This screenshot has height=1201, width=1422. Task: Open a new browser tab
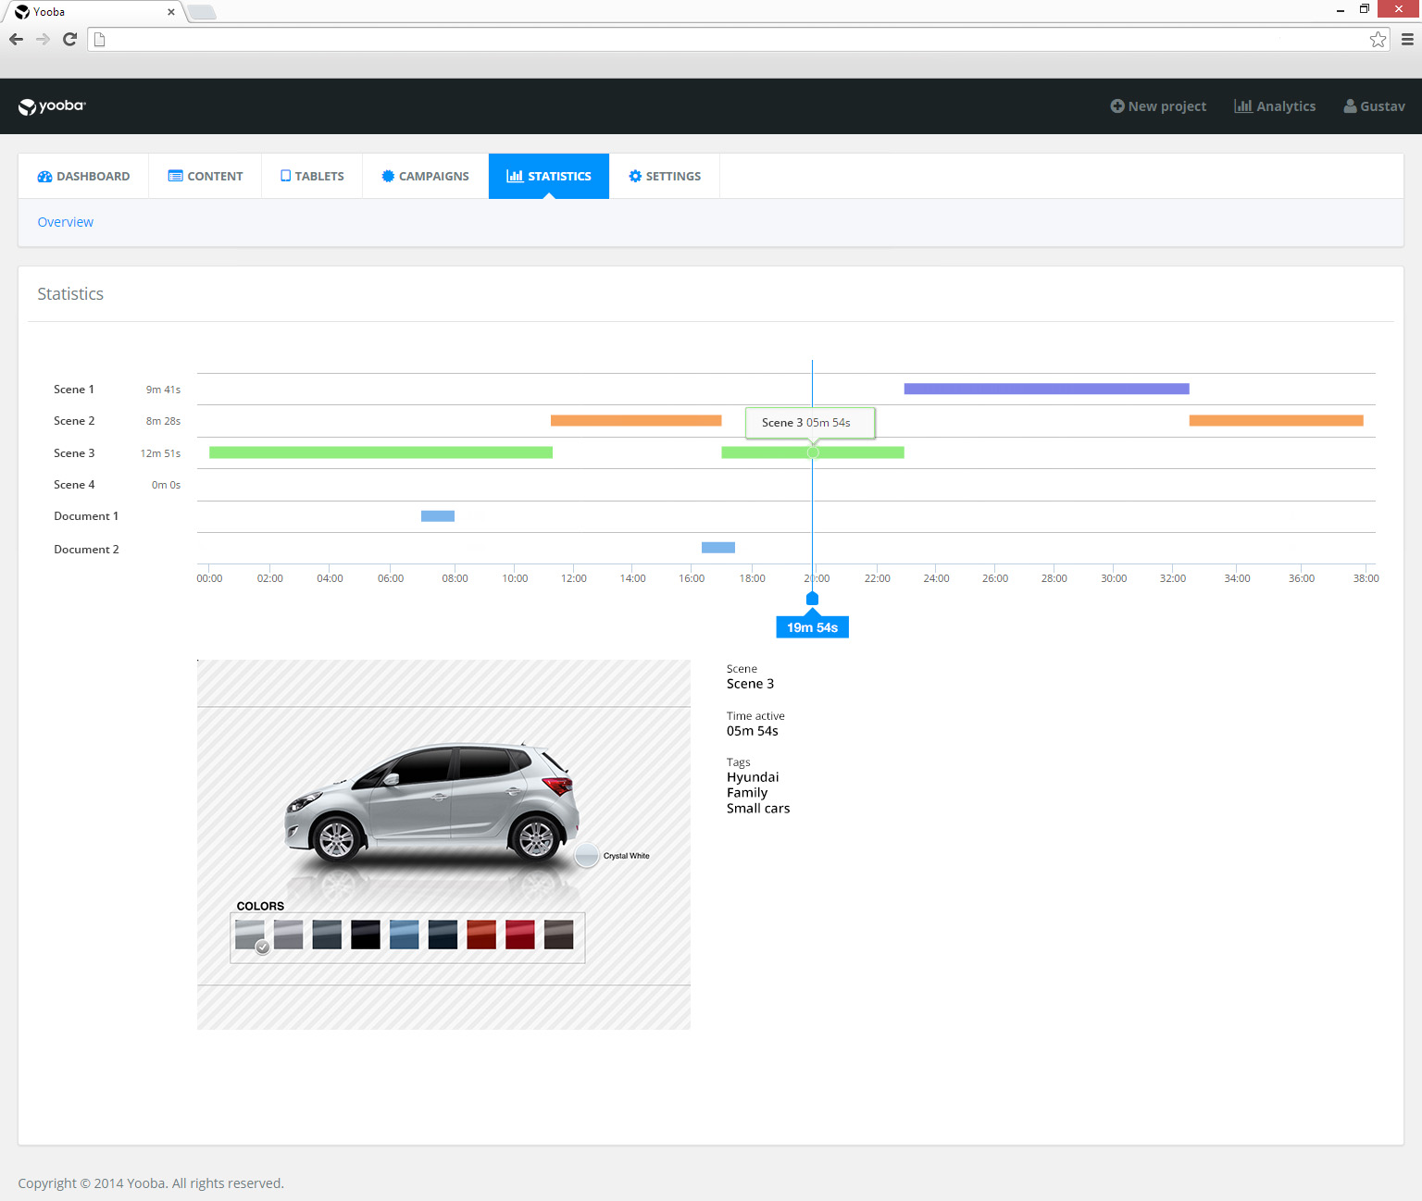pos(202,12)
